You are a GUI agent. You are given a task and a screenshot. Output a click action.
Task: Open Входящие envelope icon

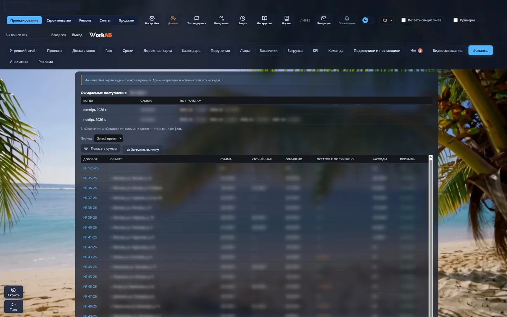[x=324, y=20]
